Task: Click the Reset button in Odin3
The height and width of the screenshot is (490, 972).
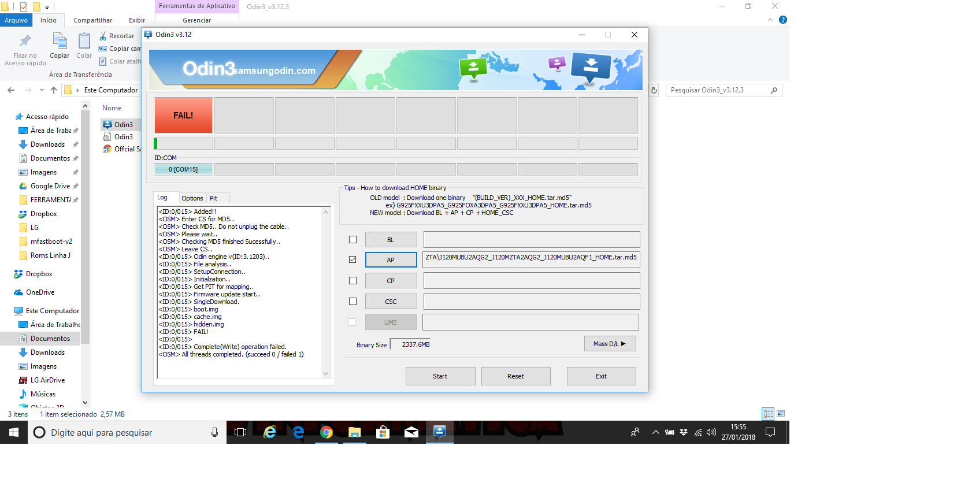Action: (515, 376)
